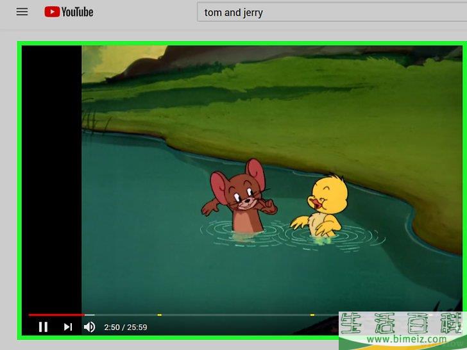This screenshot has height=350, width=467.
Task: Pause the video with the pause button
Action: coord(43,327)
